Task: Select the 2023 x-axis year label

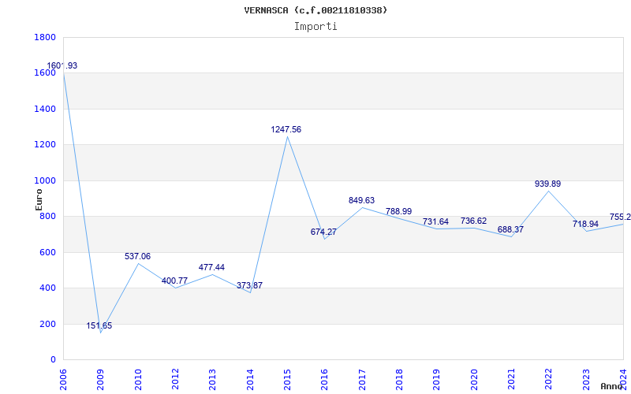Action: point(586,380)
